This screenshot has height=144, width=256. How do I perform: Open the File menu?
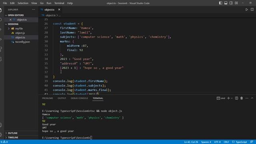pos(5,3)
